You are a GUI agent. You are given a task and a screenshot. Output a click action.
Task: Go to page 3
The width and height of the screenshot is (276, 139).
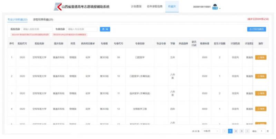(x=242, y=131)
